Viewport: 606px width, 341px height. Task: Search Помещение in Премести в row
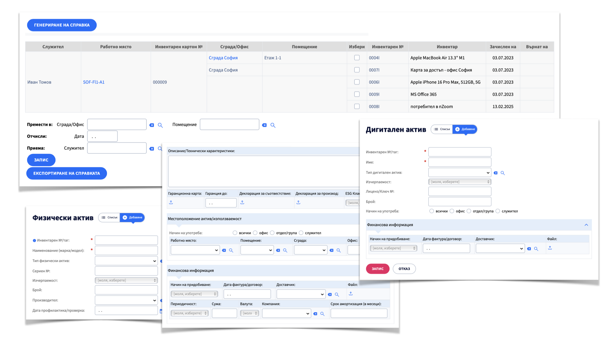point(273,125)
